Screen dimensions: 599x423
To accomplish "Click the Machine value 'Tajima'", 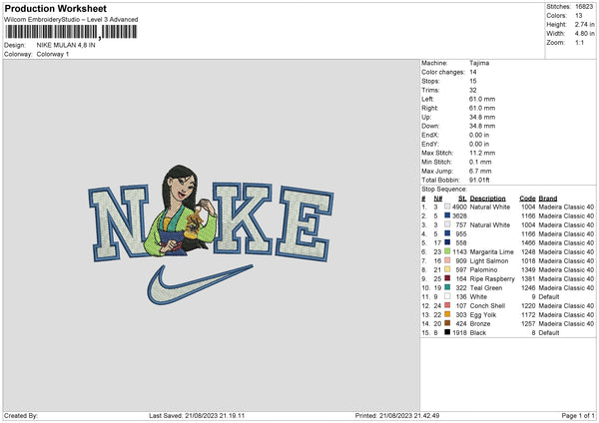I will click(479, 63).
